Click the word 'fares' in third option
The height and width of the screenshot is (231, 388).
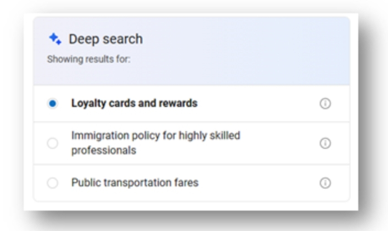click(x=186, y=182)
